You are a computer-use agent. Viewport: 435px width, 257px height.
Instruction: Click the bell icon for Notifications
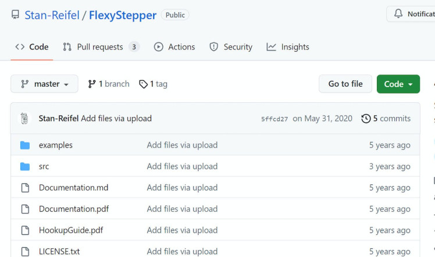coord(398,14)
